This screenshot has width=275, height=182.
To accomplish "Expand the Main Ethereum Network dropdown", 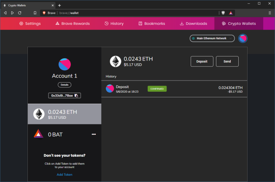I will pos(212,38).
